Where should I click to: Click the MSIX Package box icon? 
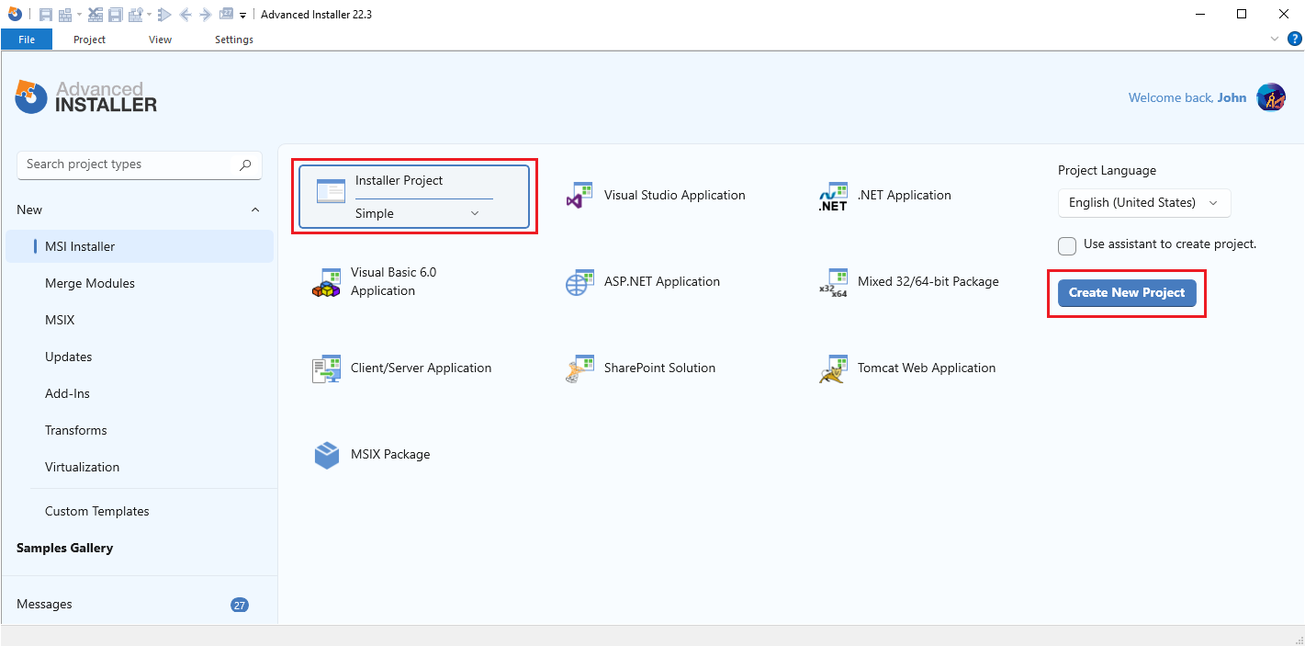[x=327, y=455]
